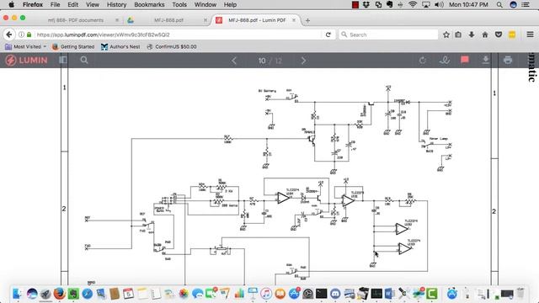Open Finder from the Dock
This screenshot has height=303, width=539.
tap(18, 294)
